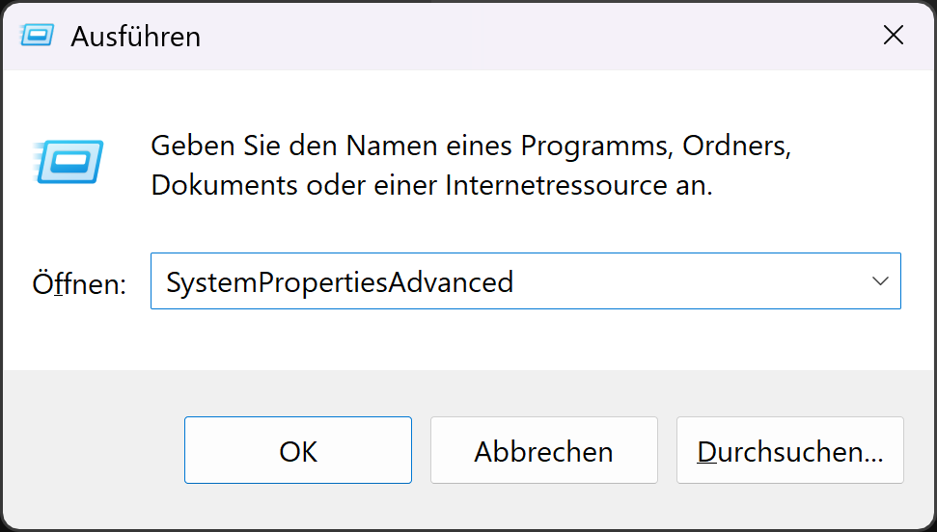Close the Ausführen dialog with the X
The image size is (937, 532).
click(894, 37)
